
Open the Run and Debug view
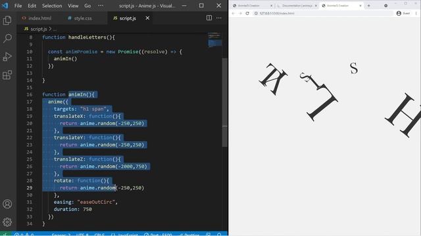click(7, 57)
